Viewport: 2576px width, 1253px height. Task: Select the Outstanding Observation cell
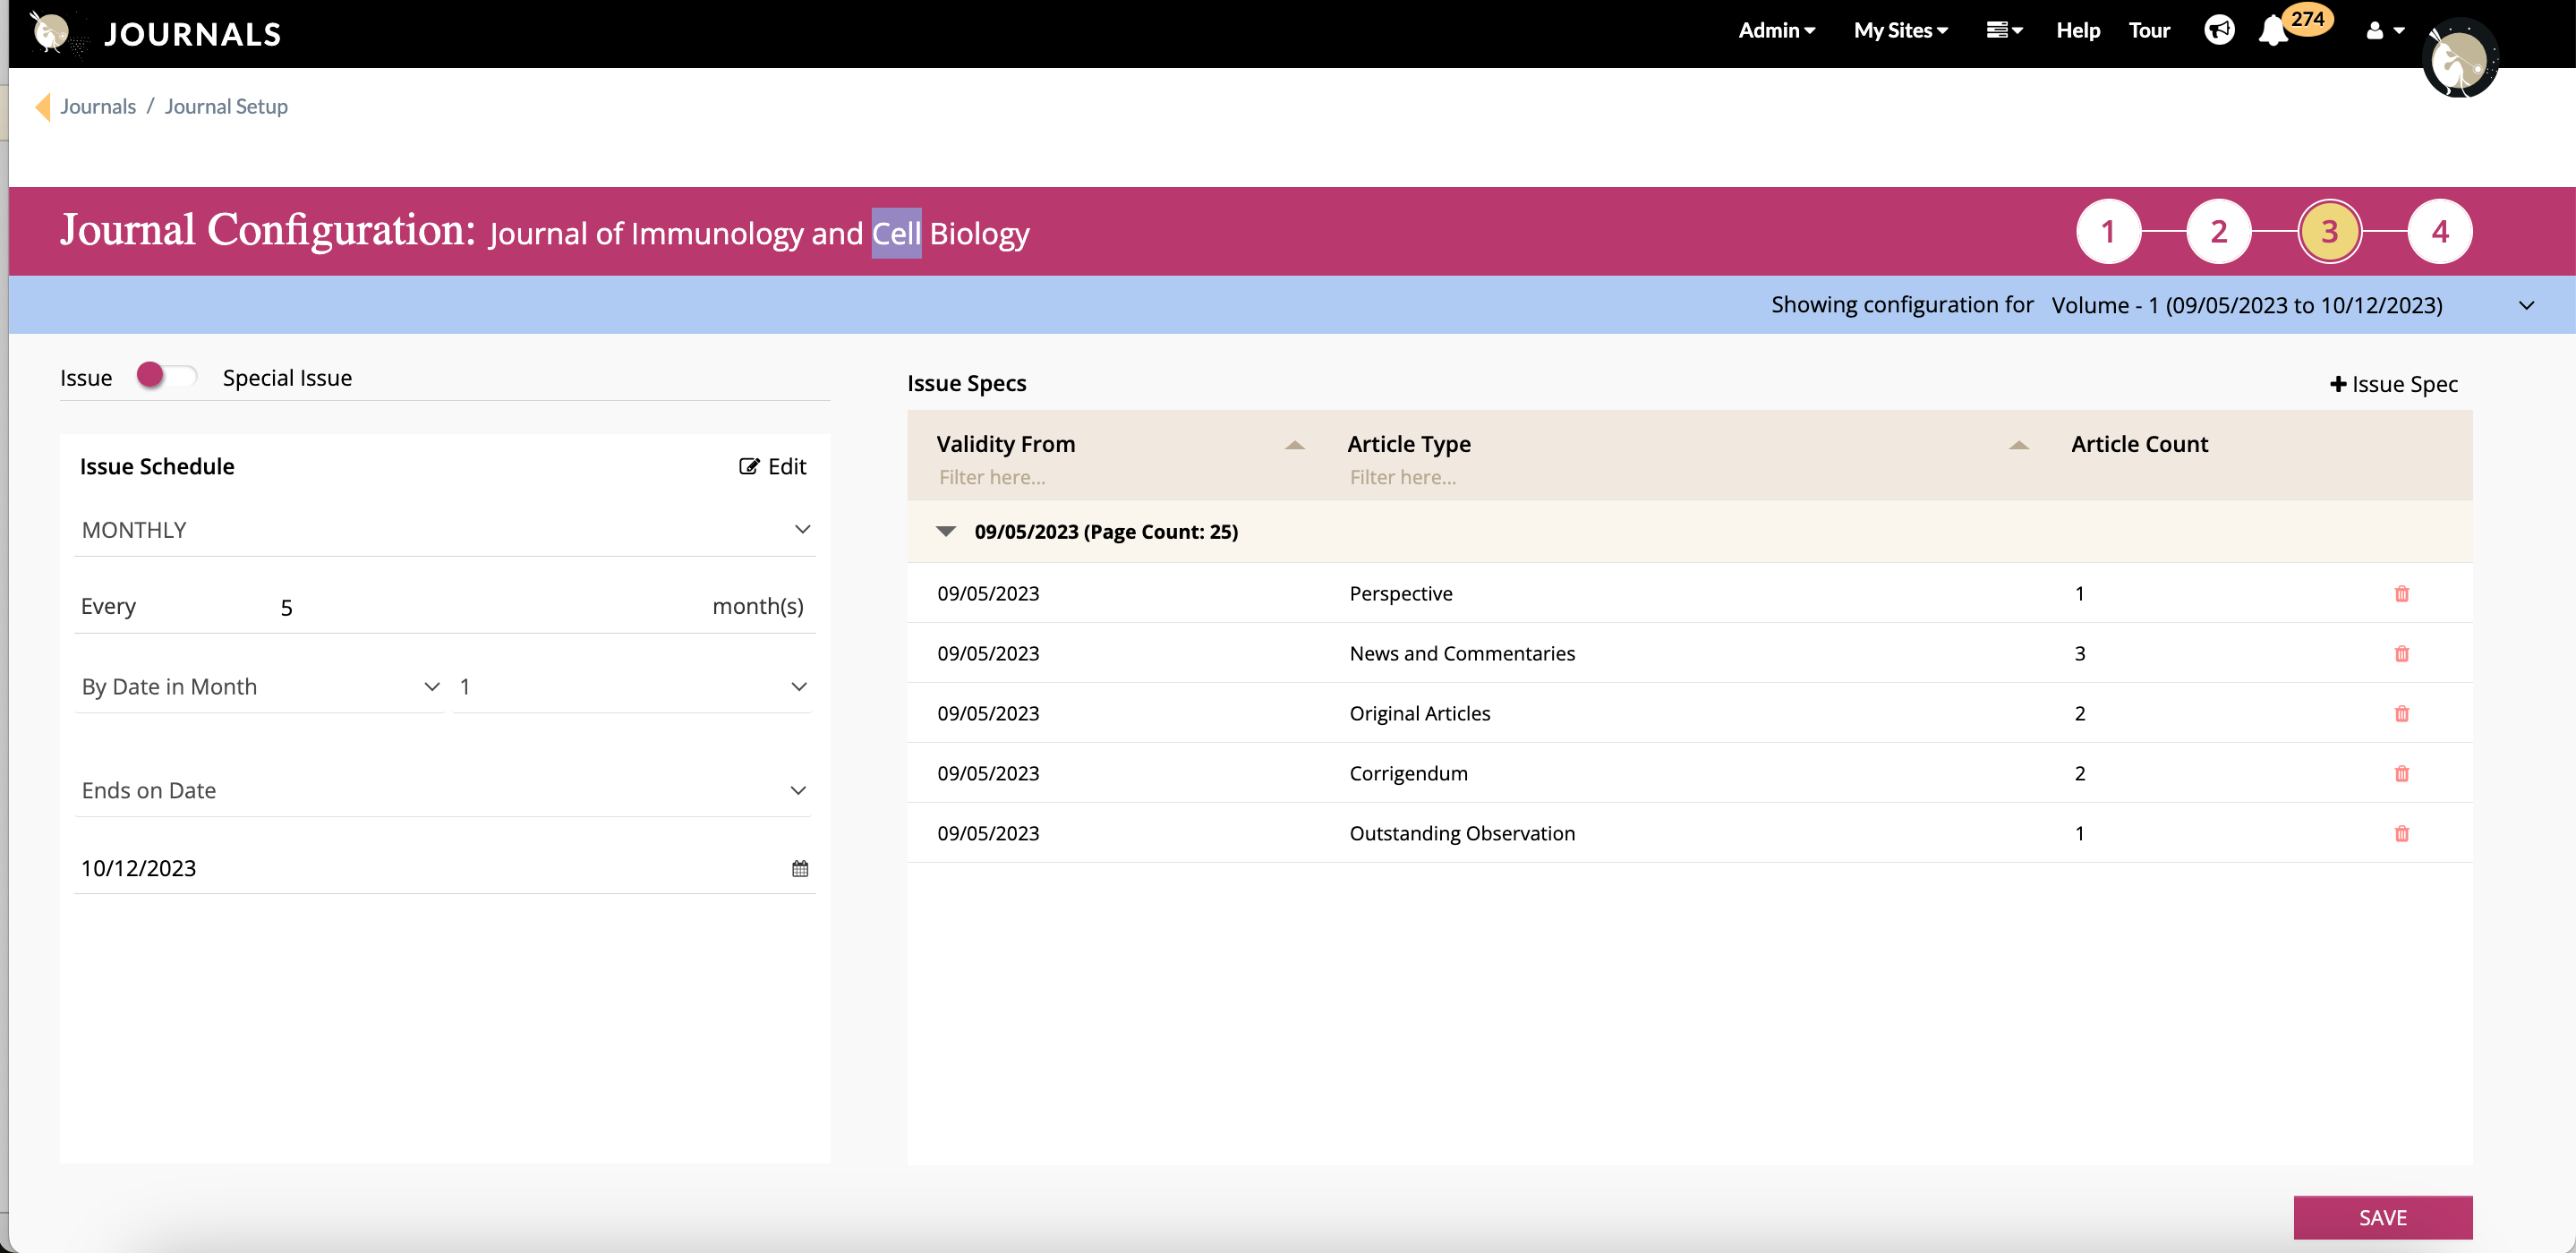1462,834
